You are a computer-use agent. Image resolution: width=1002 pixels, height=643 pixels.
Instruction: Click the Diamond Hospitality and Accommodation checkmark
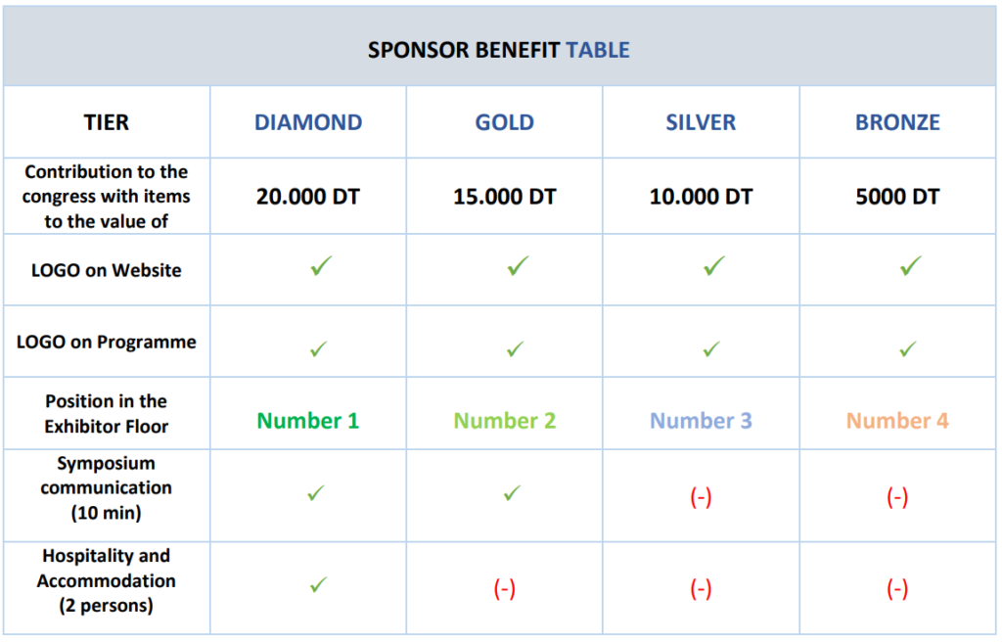[x=318, y=585]
